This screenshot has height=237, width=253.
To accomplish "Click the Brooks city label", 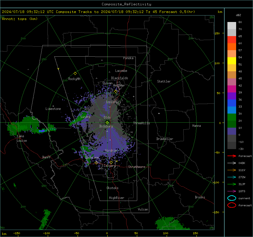I will click(200, 197).
